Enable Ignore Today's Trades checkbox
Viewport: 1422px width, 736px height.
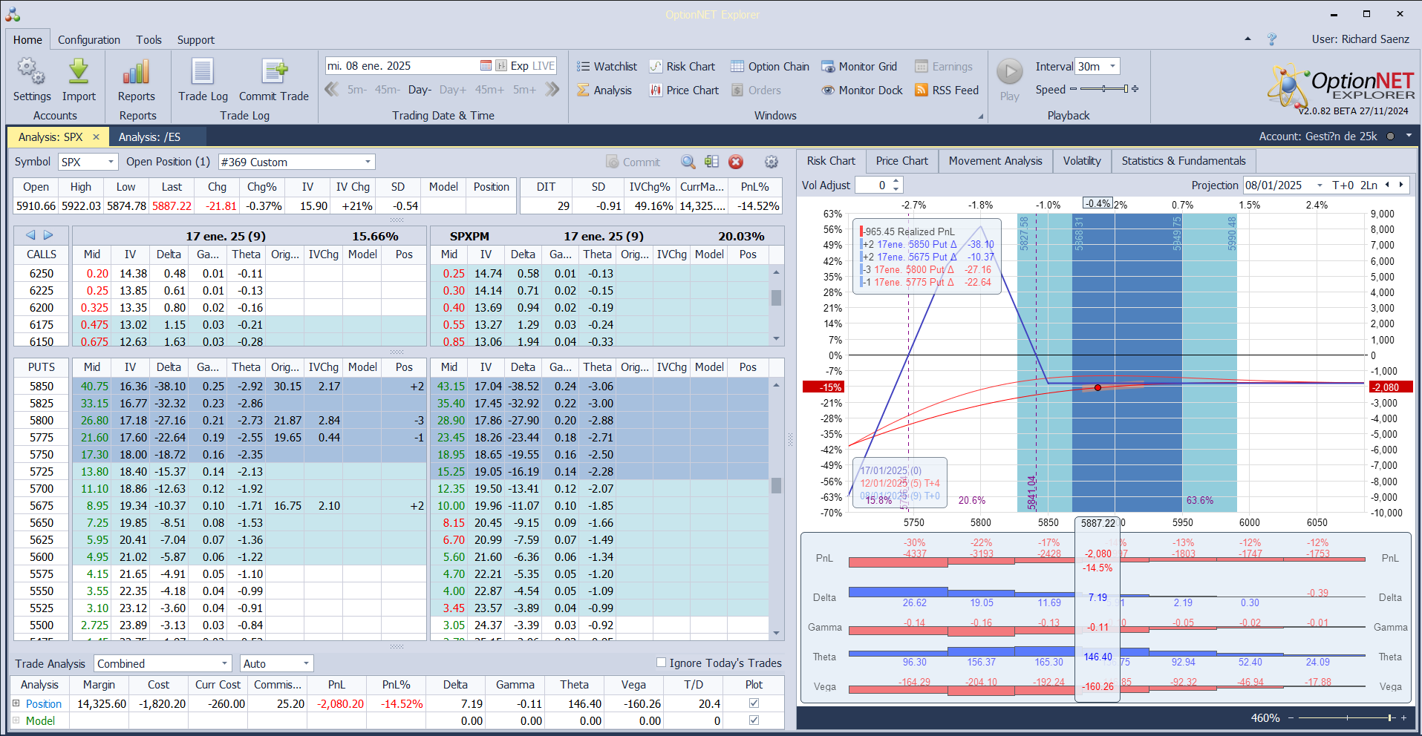[x=661, y=663]
